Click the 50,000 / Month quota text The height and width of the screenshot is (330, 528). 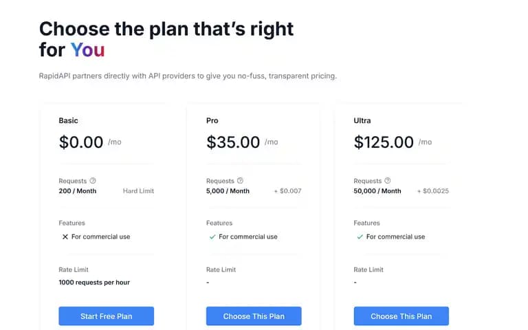[x=377, y=191]
